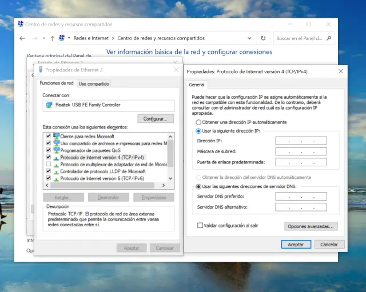Select Obtener una dirección IP automáticamente
This screenshot has height=292, width=366.
point(198,122)
